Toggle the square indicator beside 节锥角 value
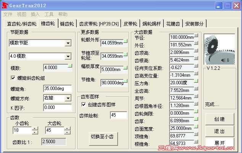242x153 pixels. [126, 81]
